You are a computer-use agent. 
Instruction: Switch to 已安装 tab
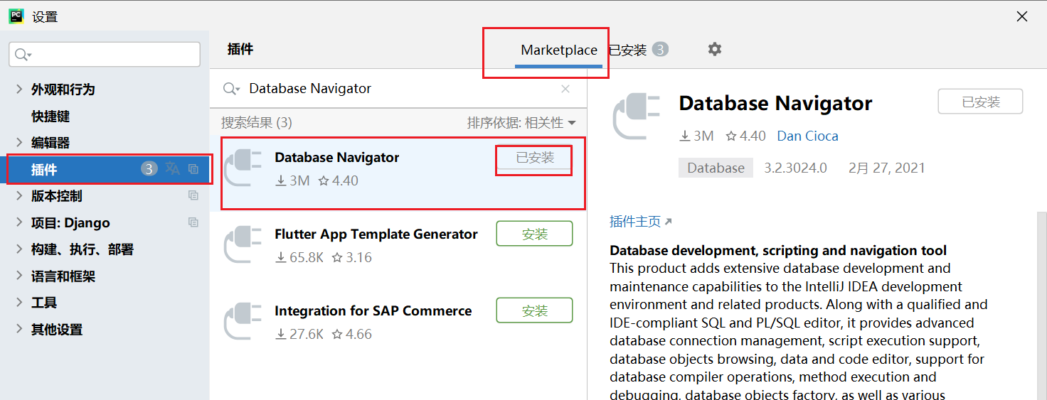coord(638,50)
